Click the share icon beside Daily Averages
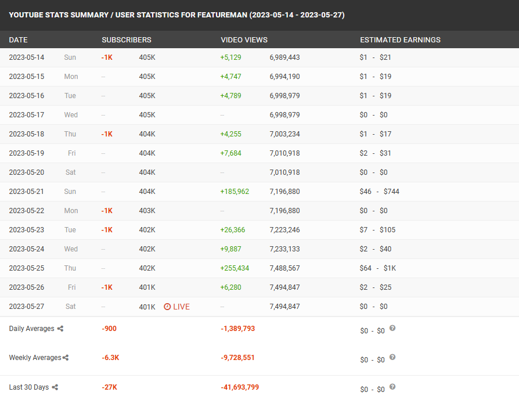 60,329
